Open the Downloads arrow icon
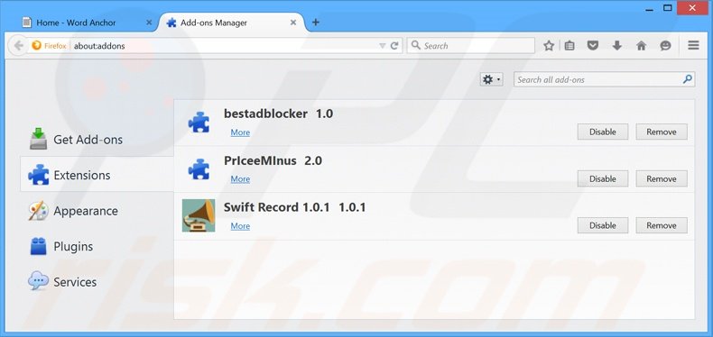This screenshot has width=713, height=337. coord(617,45)
